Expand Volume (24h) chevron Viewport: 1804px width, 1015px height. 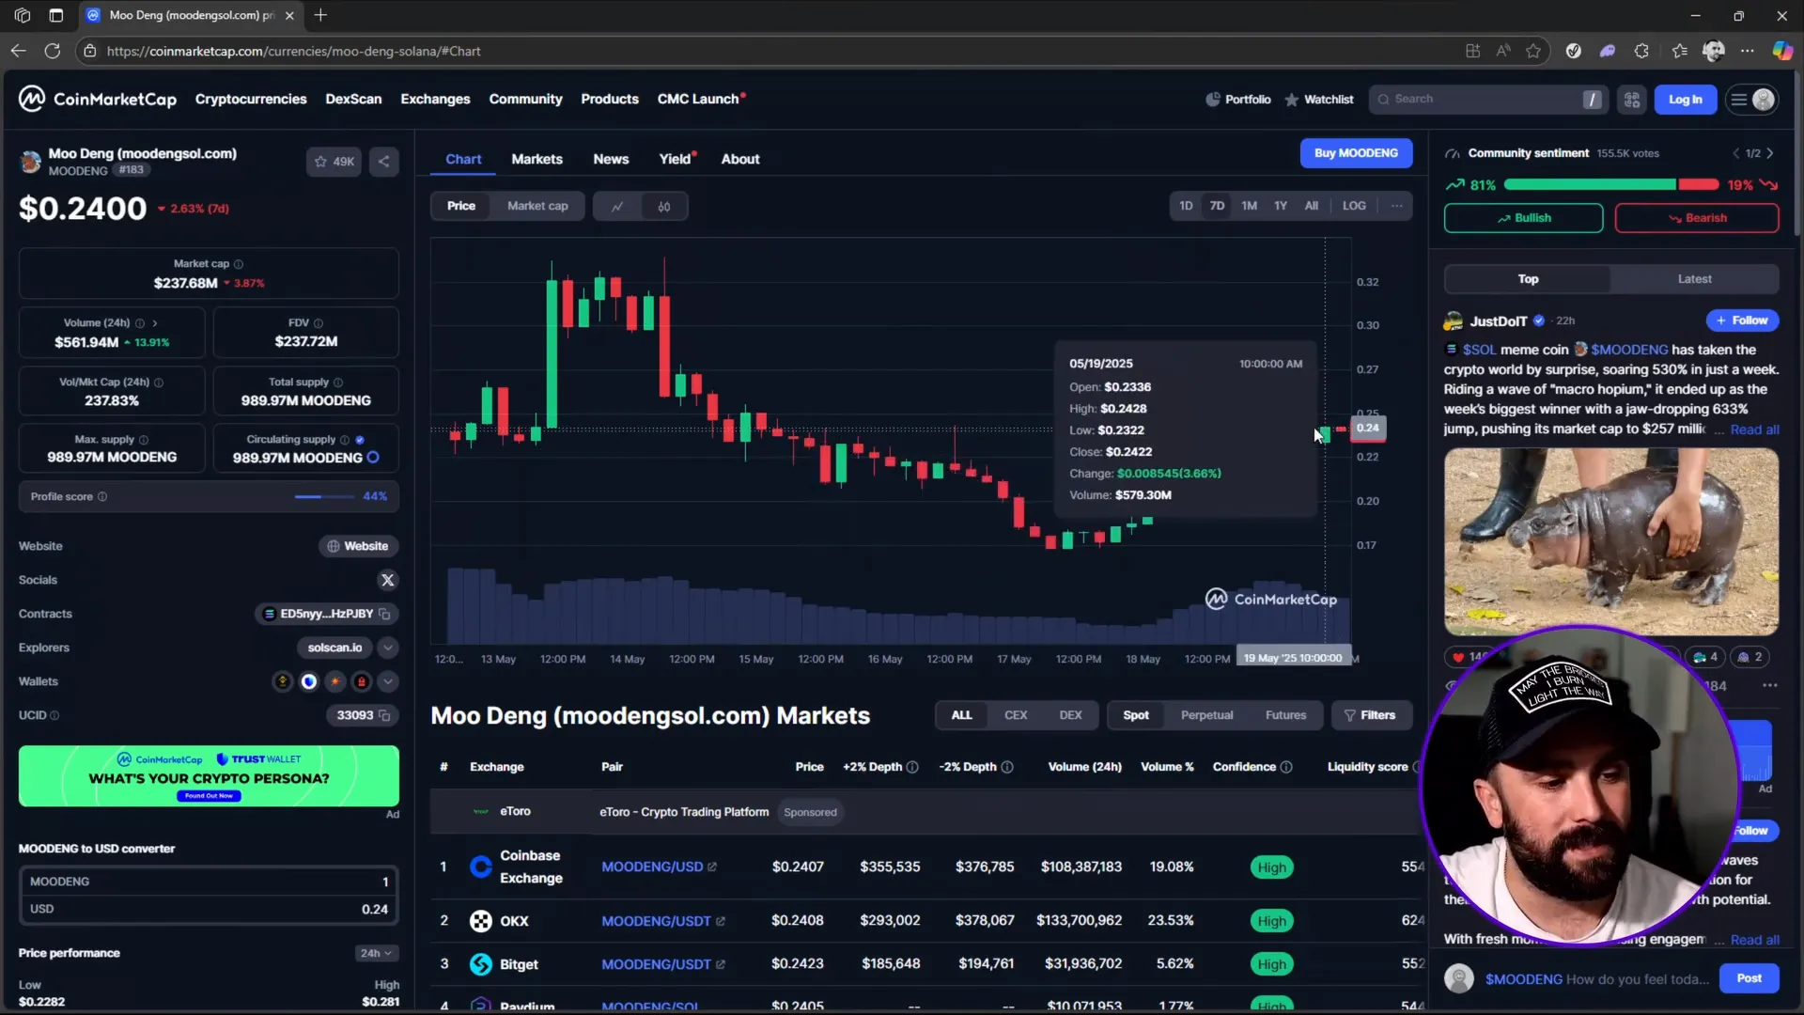point(155,322)
